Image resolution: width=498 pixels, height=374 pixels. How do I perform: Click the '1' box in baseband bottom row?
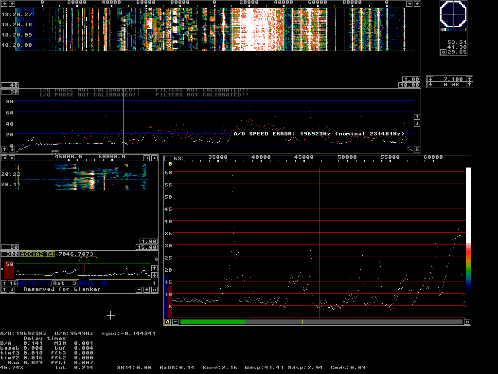click(x=4, y=283)
